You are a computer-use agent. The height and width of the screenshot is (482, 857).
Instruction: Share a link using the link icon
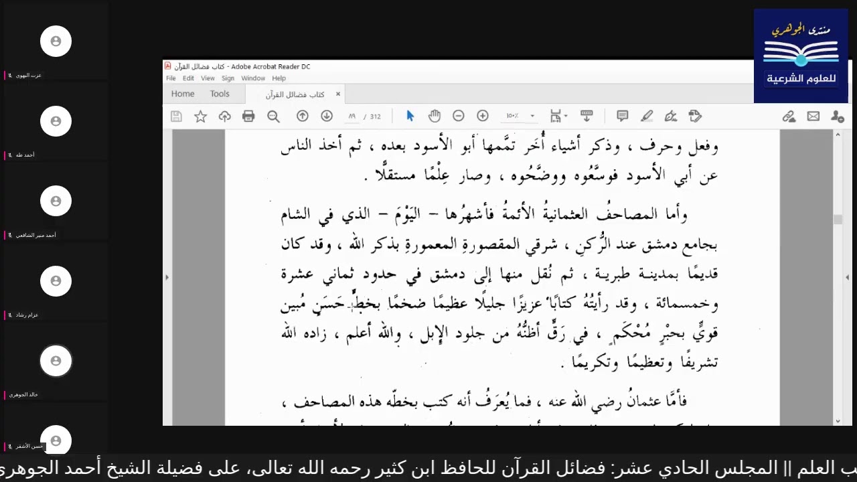pos(789,116)
